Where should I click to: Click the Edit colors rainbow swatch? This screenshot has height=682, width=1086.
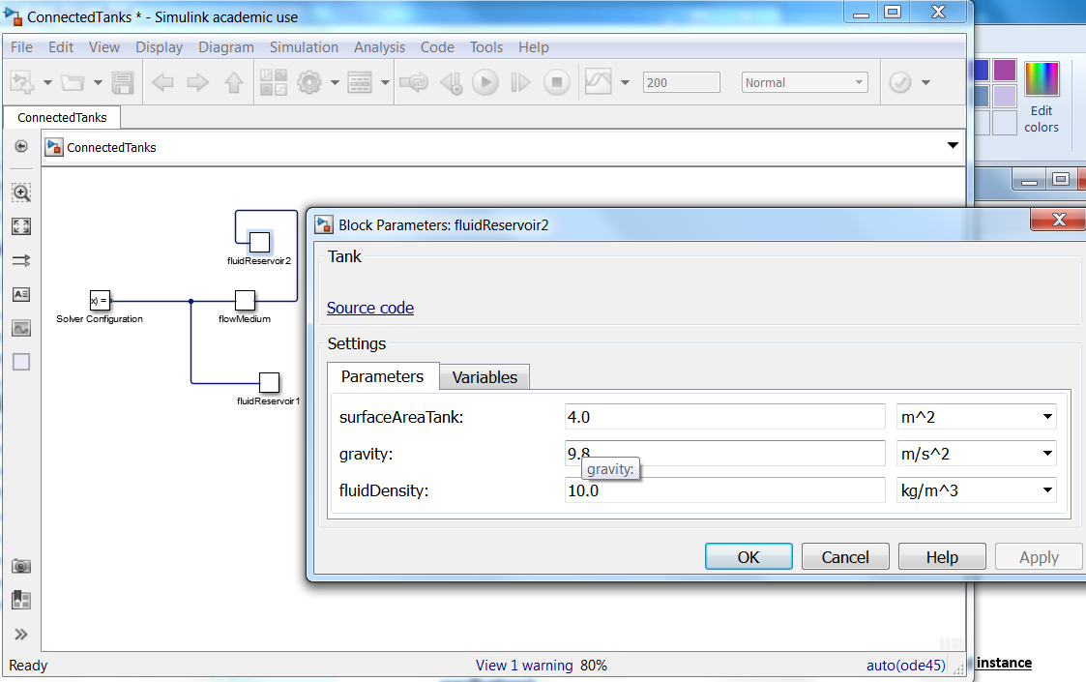[x=1042, y=79]
